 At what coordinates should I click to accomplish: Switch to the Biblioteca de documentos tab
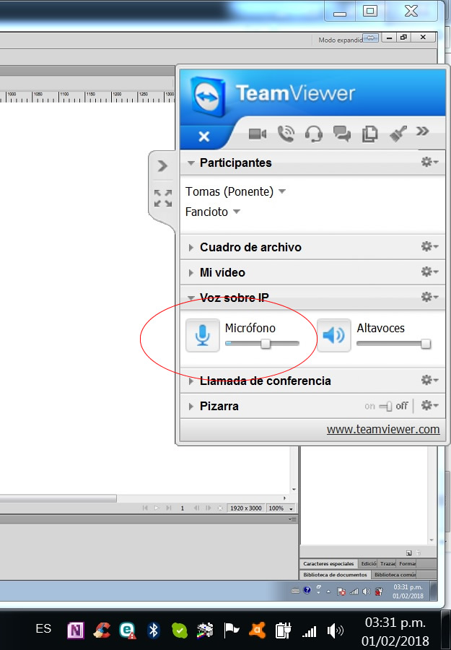tap(335, 575)
